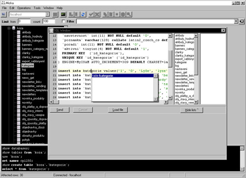Select export_sablonyxml in left tree

point(33,61)
